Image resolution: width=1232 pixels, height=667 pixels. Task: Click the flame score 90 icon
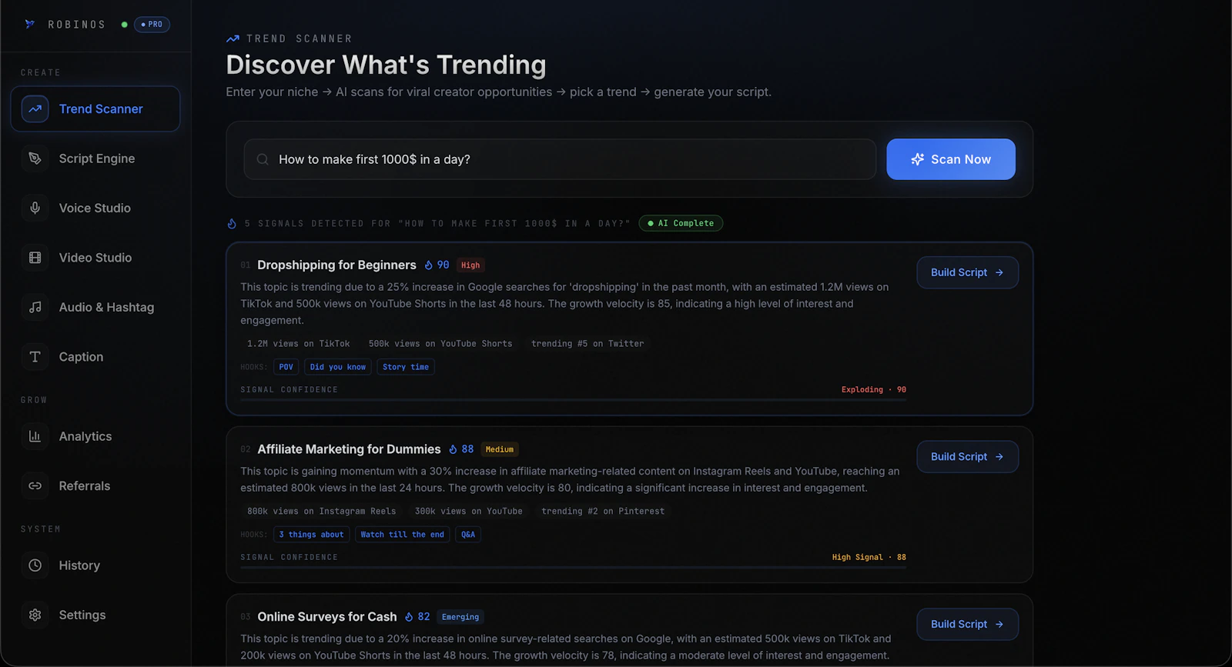pos(429,265)
